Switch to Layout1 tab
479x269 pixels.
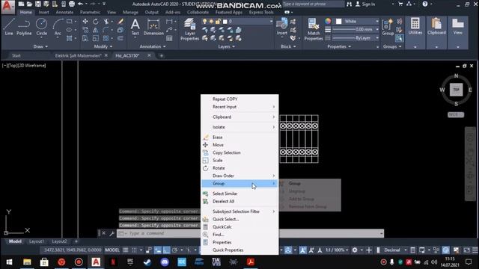click(x=37, y=241)
